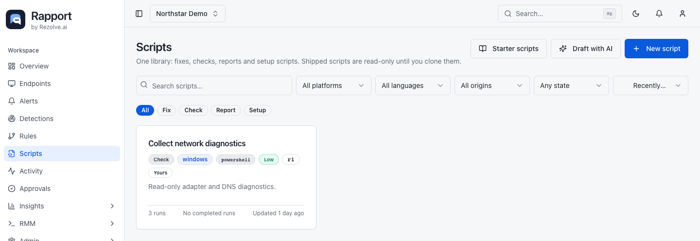This screenshot has width=700, height=241.
Task: Click the No completed runs text
Action: click(x=209, y=213)
